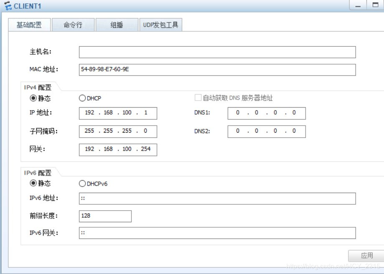Click the CLIENT1 window icon in title bar

(x=7, y=5)
